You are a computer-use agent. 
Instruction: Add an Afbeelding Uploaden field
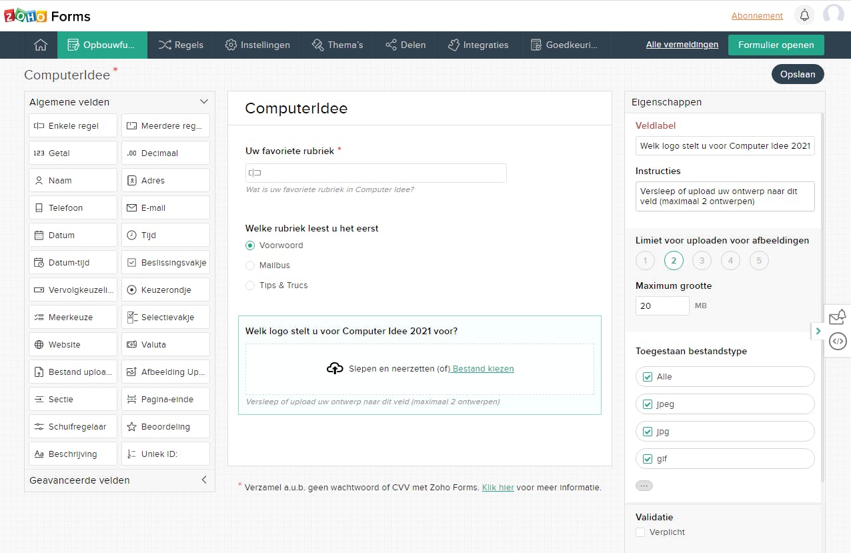point(166,372)
